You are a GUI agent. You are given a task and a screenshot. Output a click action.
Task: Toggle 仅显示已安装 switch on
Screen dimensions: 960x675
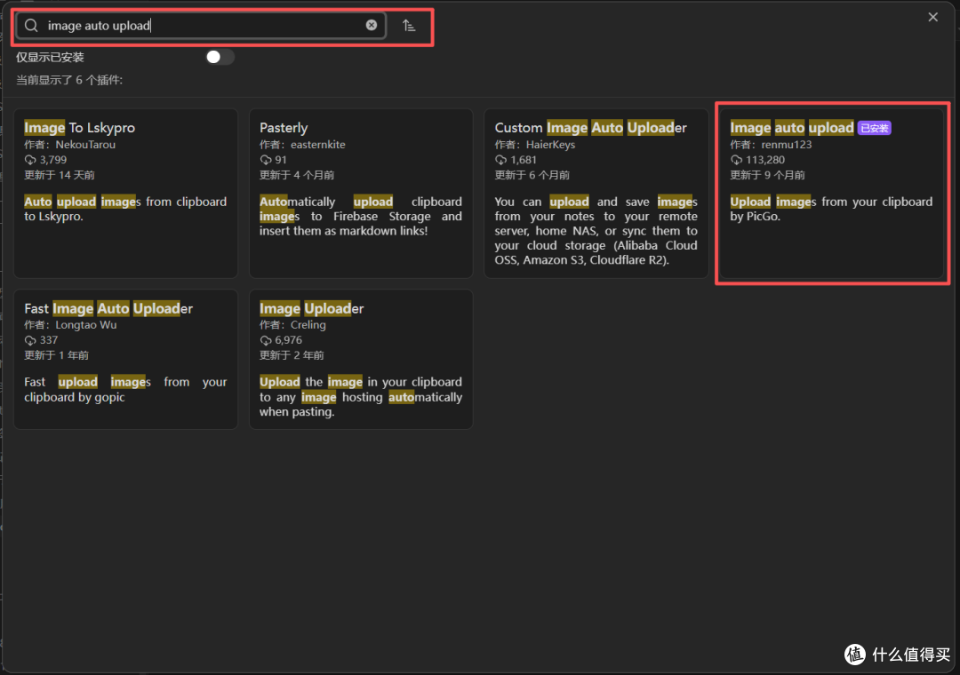220,57
